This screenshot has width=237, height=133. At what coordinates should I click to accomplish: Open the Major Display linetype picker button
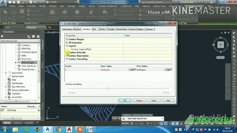[x=132, y=70]
